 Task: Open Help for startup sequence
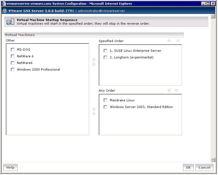[10, 168]
